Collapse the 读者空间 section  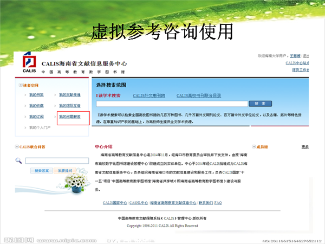point(21,85)
